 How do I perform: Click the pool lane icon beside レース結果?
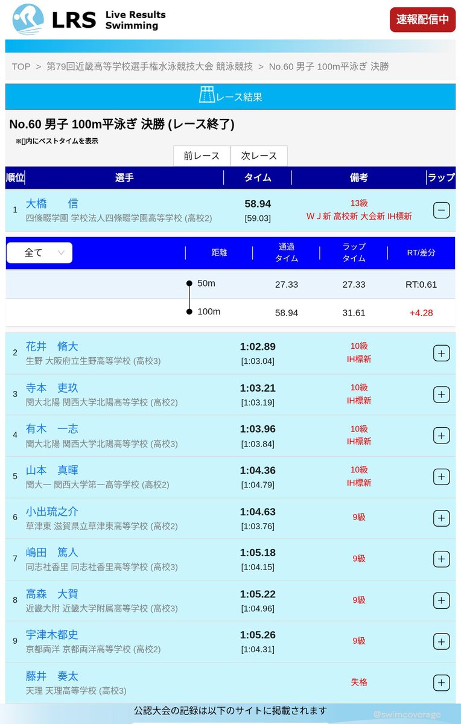[207, 95]
